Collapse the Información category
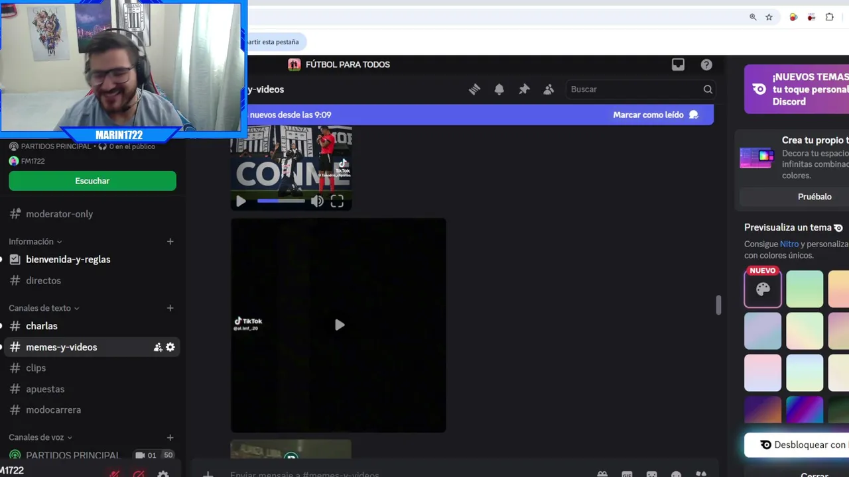Image resolution: width=849 pixels, height=477 pixels. click(35, 242)
